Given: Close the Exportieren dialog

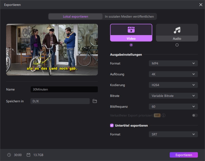Looking at the screenshot, I should coord(201,5).
